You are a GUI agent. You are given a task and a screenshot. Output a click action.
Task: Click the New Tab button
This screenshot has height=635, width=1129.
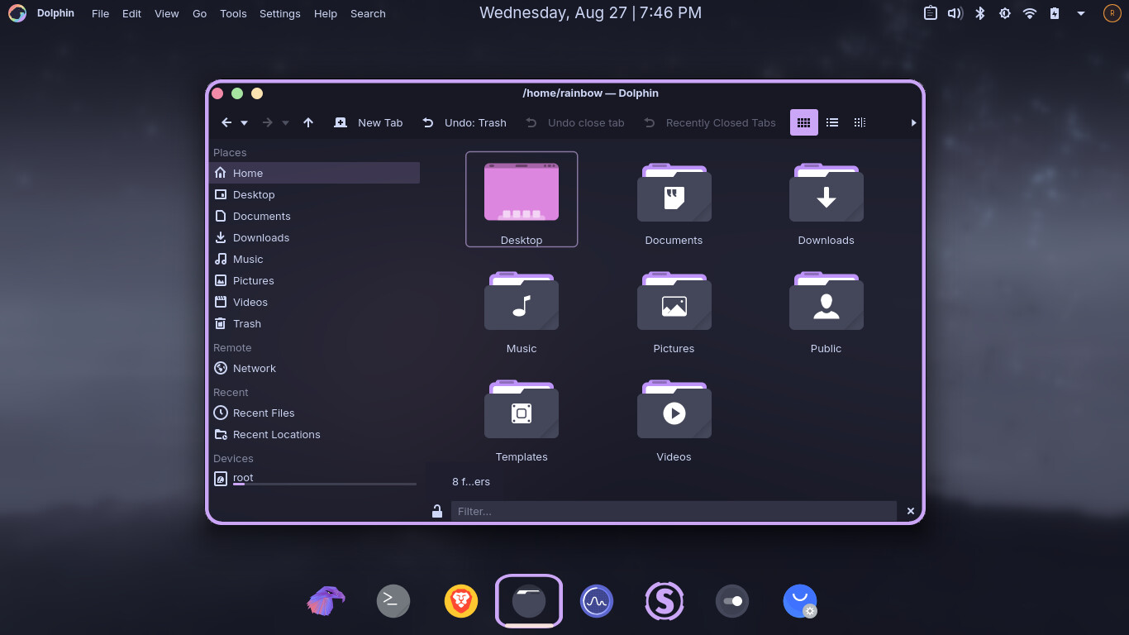369,122
